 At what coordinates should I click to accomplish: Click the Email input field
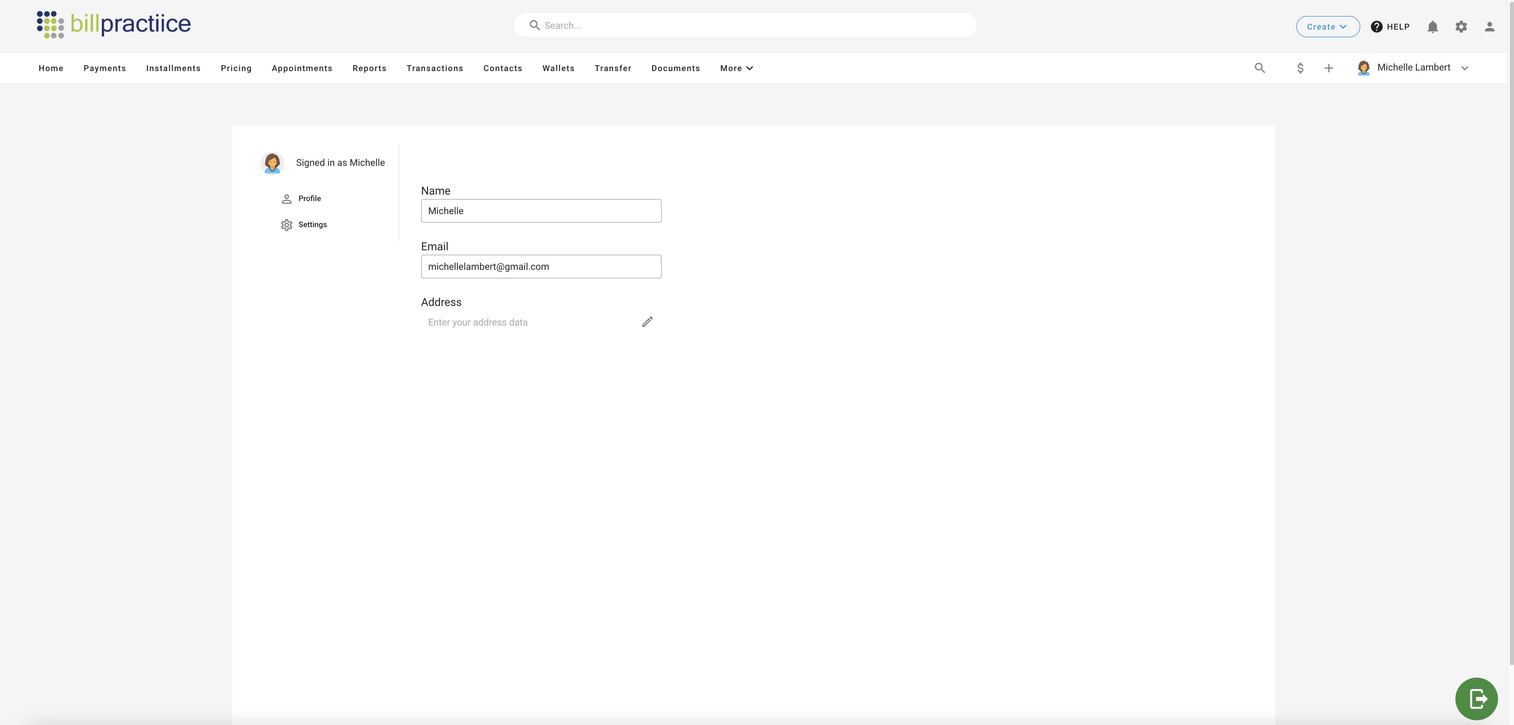coord(541,266)
